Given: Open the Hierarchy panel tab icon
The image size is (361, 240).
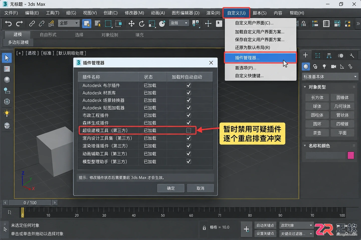Looking at the screenshot, I should tap(329, 55).
